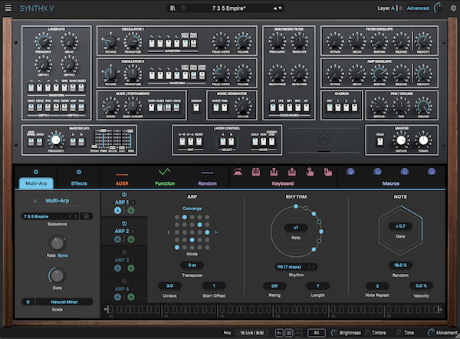This screenshot has width=460, height=339.
Task: Switch to the Function tab
Action: coord(165,183)
